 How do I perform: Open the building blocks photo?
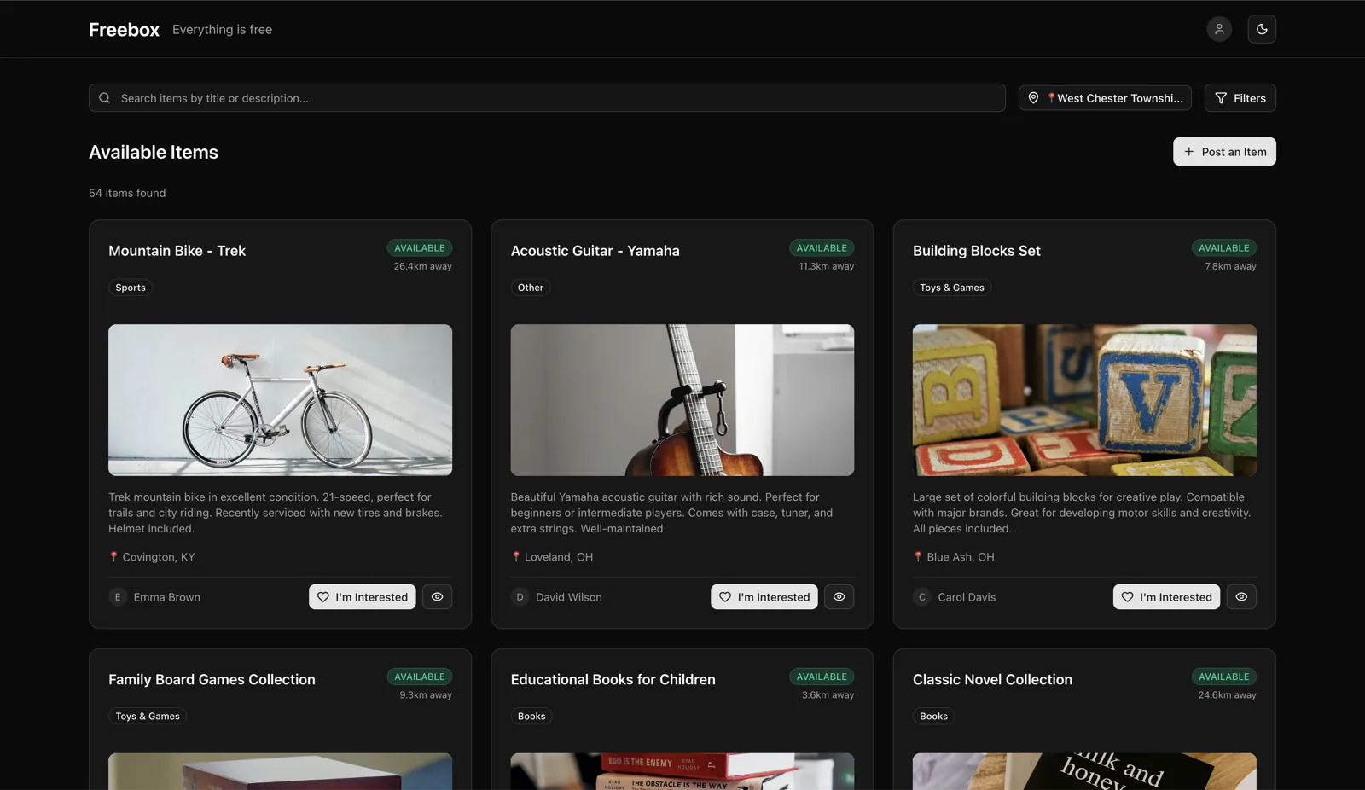pos(1084,400)
